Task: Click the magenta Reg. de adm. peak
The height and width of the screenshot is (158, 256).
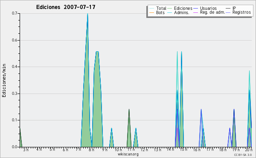Action: coord(177,137)
